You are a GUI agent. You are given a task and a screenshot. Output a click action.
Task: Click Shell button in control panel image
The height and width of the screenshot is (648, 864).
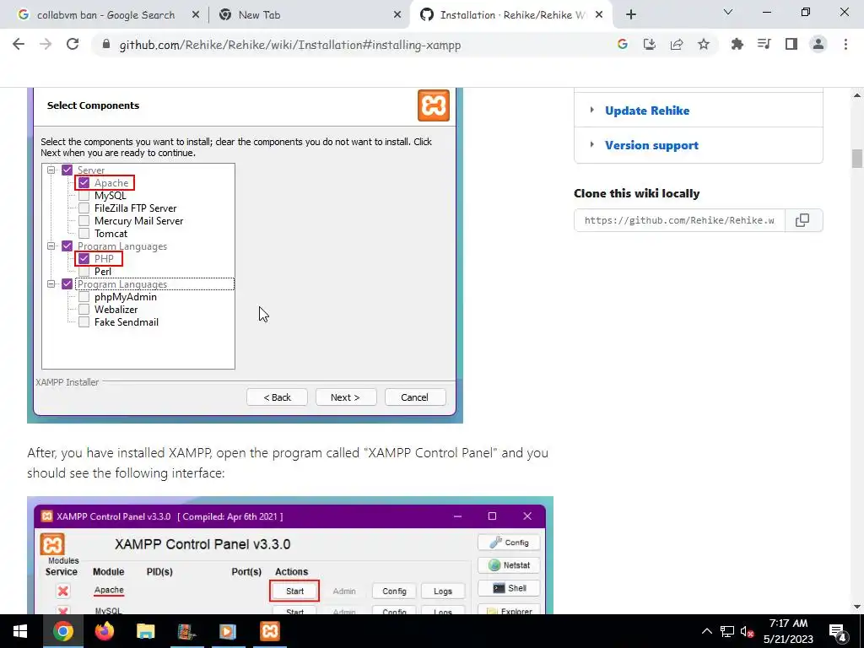point(509,588)
